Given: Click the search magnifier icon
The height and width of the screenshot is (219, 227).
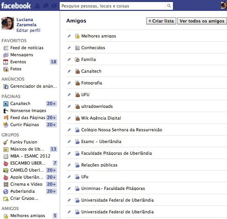Looking at the screenshot, I should click(169, 6).
